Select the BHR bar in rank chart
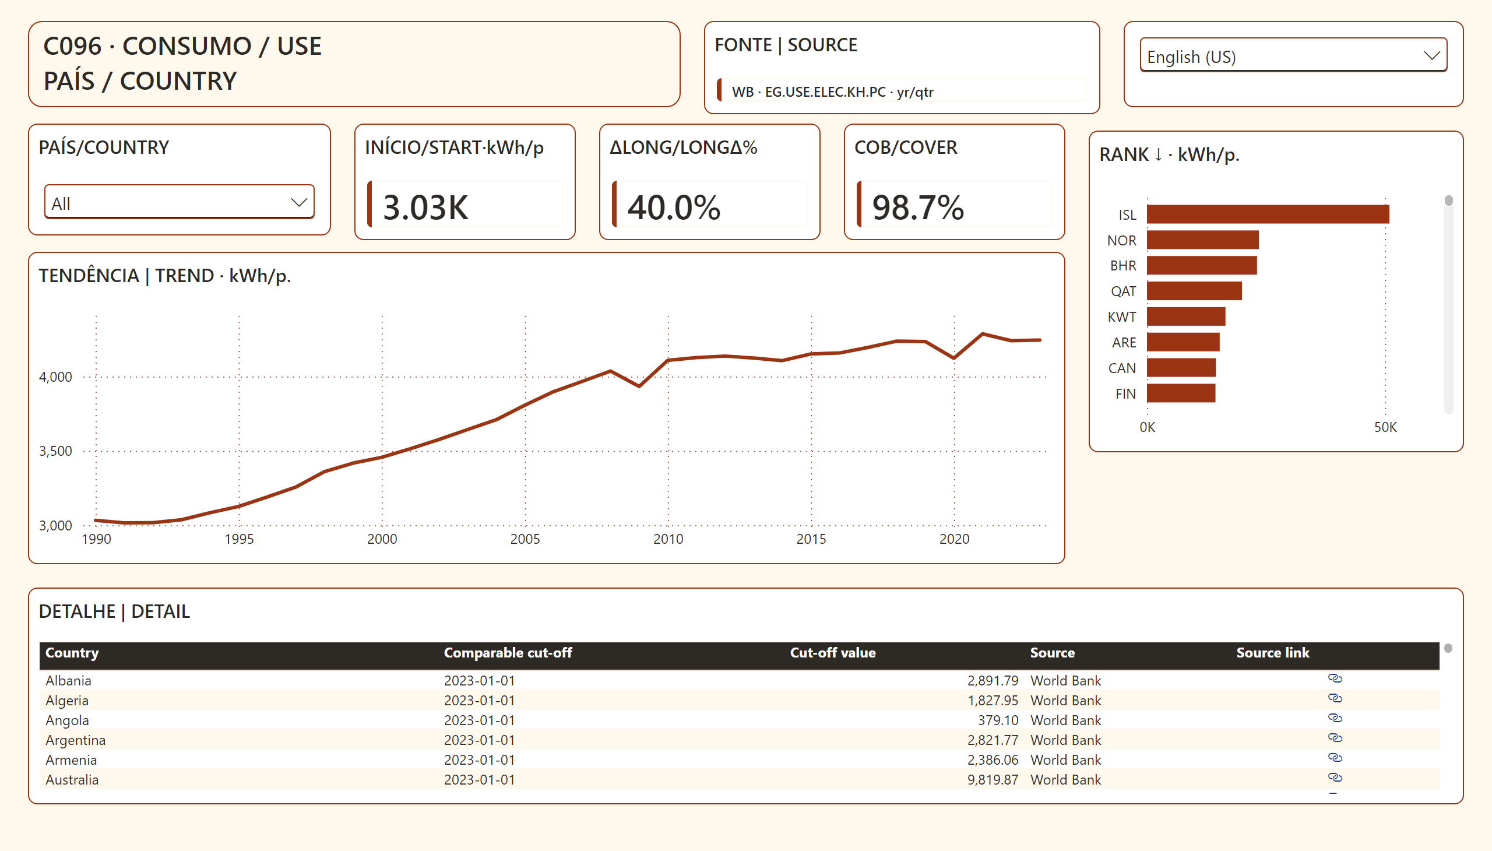The image size is (1492, 851). coord(1202,265)
